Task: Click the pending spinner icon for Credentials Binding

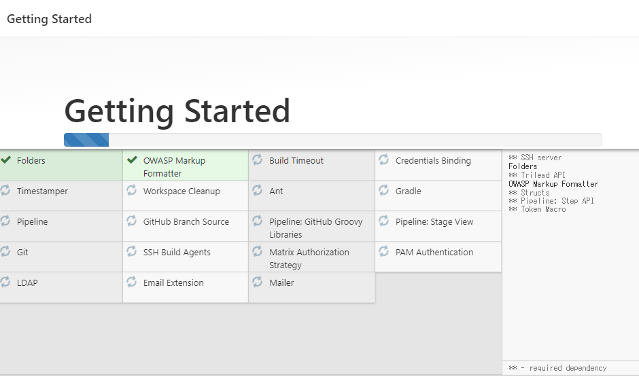Action: [383, 160]
